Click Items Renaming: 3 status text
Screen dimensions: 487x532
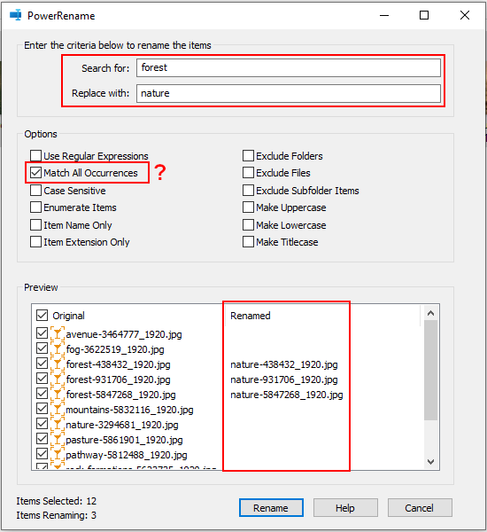pyautogui.click(x=57, y=515)
